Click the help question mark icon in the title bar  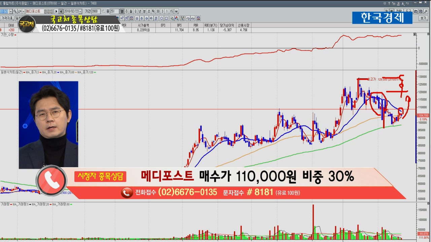pyautogui.click(x=389, y=3)
